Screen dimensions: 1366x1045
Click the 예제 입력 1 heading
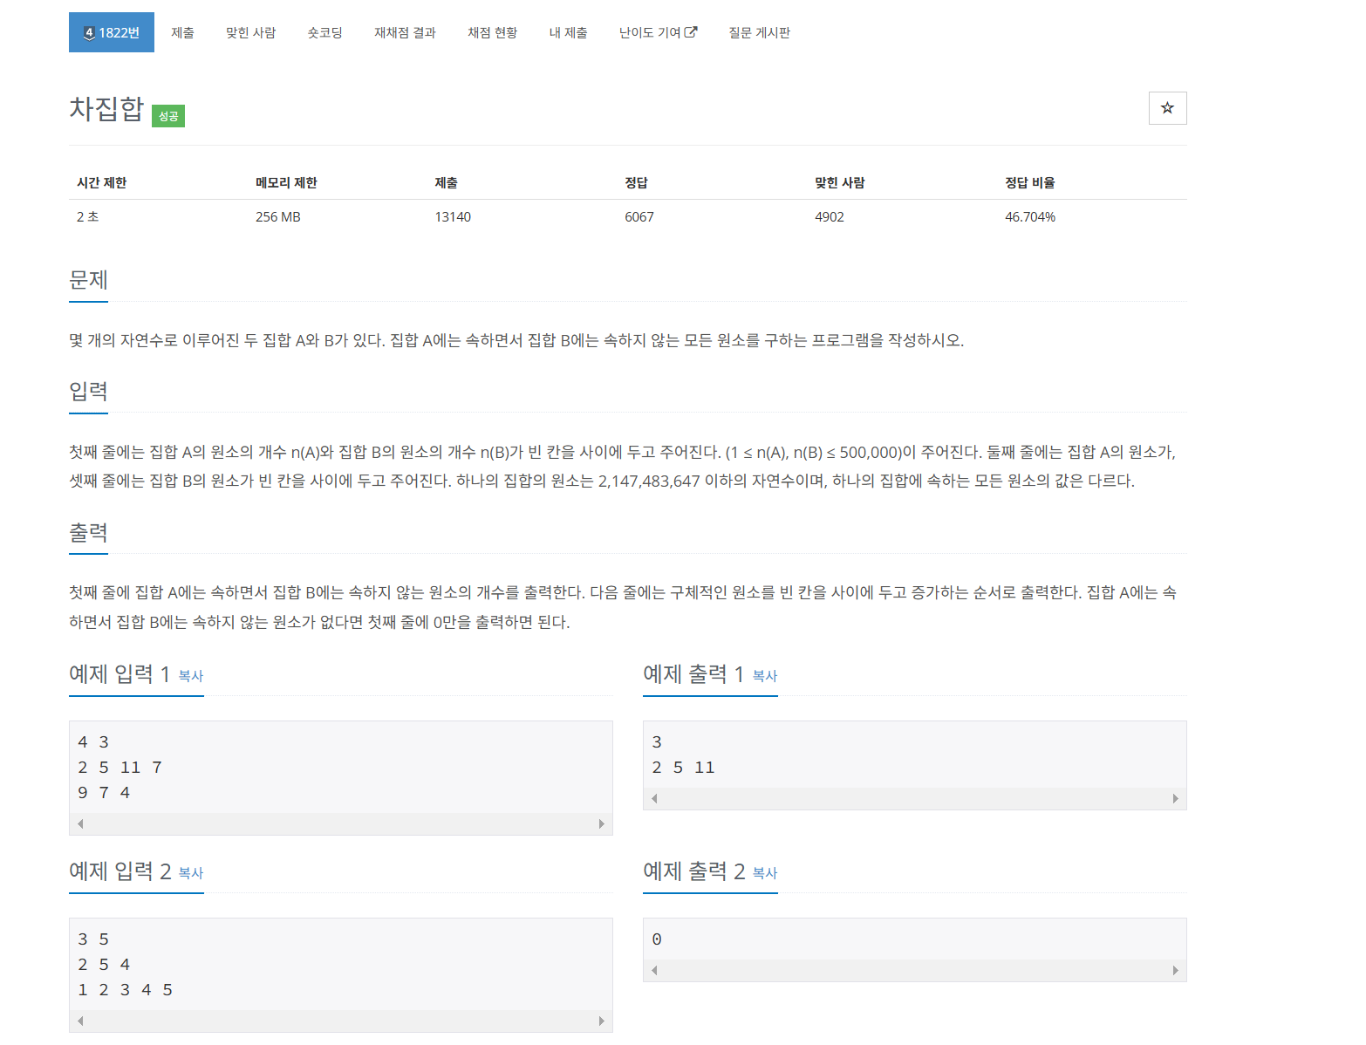tap(120, 673)
